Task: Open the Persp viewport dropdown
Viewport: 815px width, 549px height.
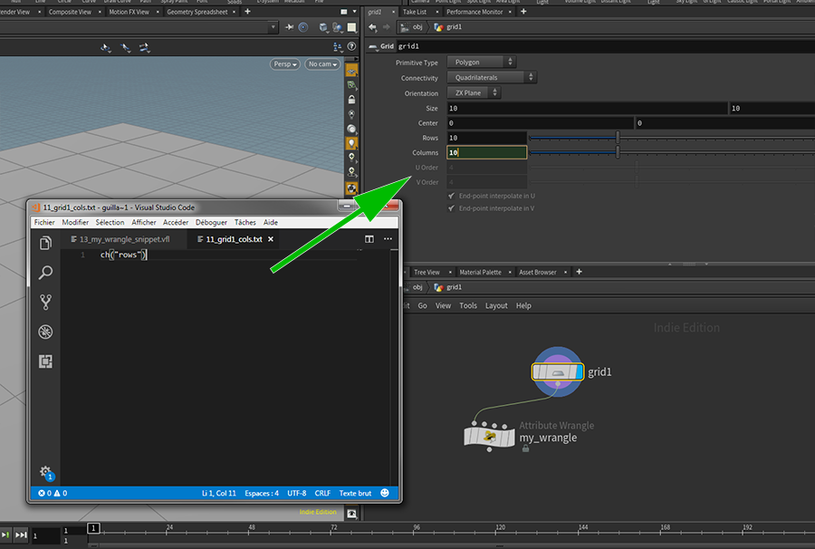Action: 284,64
